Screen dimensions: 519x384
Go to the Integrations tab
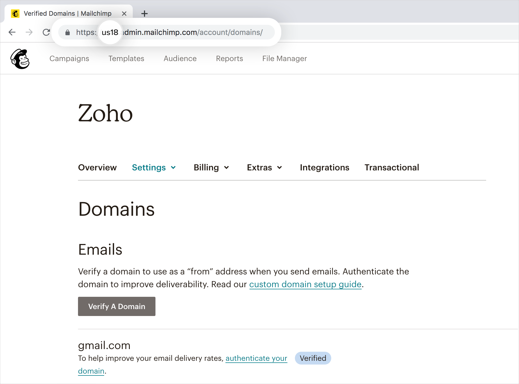[x=324, y=167]
